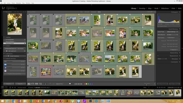Select the Painter spray can tool

point(45,84)
